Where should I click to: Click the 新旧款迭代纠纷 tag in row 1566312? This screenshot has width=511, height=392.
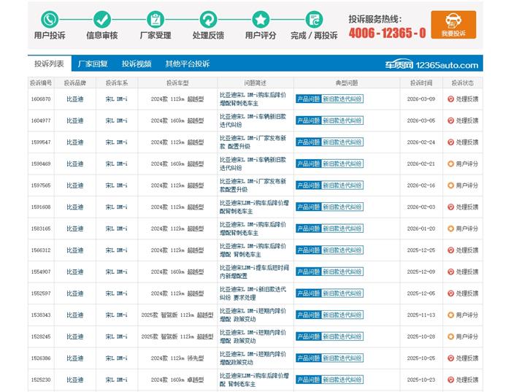pos(342,250)
